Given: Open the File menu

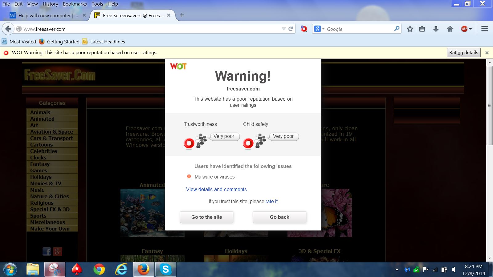Looking at the screenshot, I should [x=6, y=4].
